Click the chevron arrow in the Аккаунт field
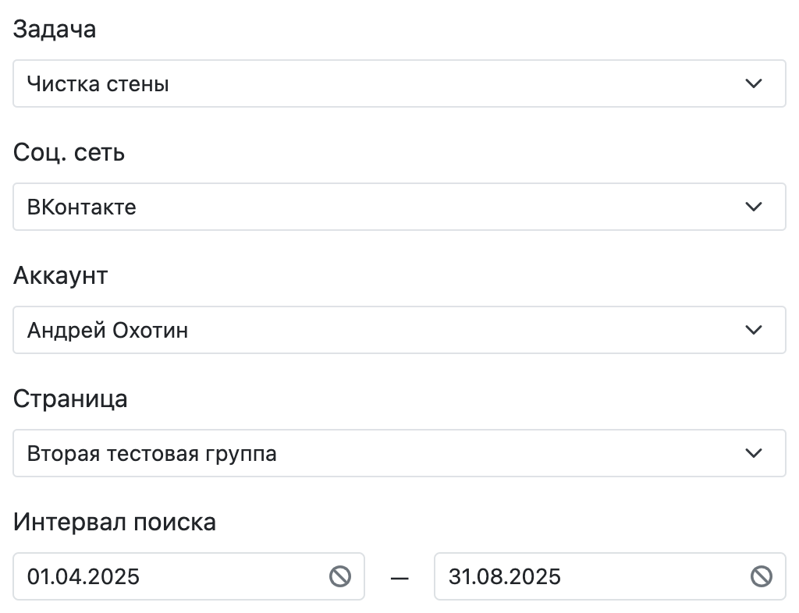 [753, 330]
